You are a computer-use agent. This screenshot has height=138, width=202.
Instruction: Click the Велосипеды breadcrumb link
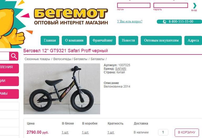[62, 59]
